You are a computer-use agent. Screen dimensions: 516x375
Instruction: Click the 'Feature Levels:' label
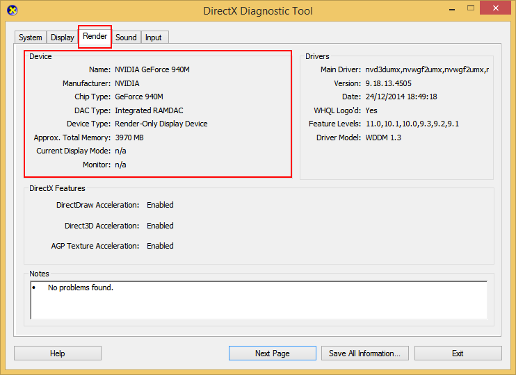tap(335, 124)
